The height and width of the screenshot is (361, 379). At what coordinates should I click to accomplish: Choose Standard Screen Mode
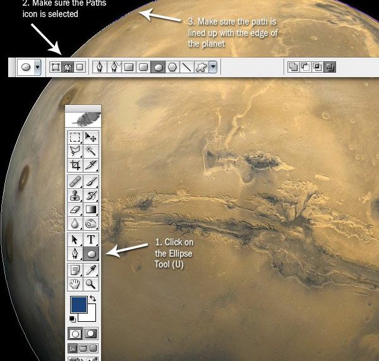pyautogui.click(x=73, y=348)
